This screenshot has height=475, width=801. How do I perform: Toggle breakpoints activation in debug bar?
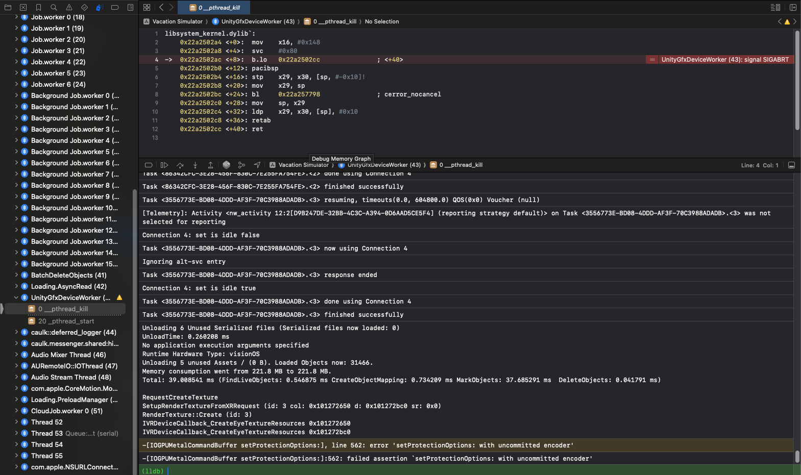[x=149, y=165]
